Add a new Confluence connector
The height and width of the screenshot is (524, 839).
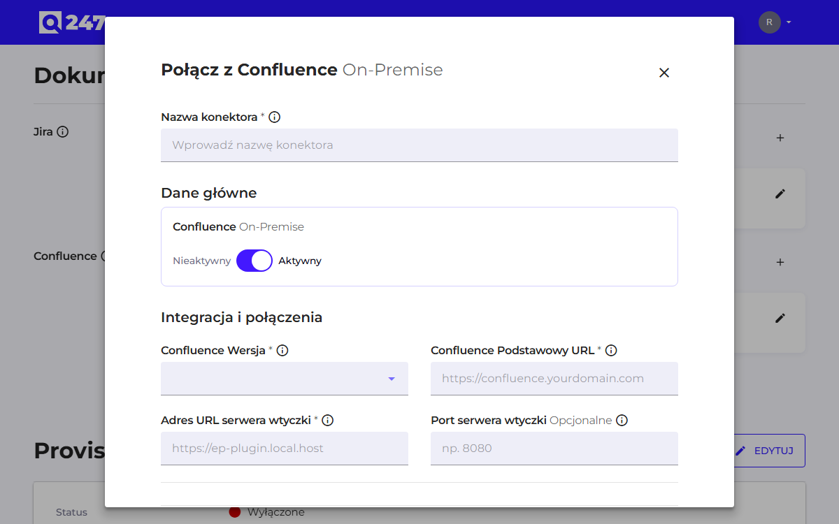780,263
